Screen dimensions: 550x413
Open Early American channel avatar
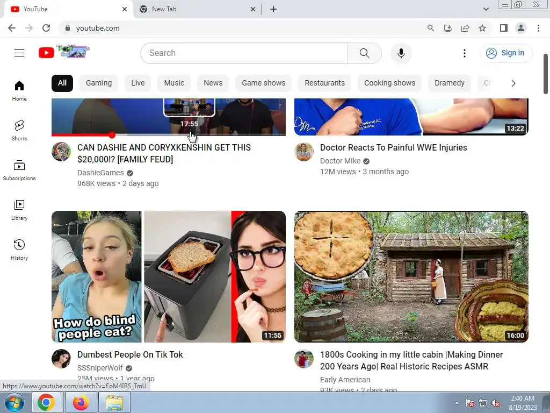pyautogui.click(x=304, y=359)
